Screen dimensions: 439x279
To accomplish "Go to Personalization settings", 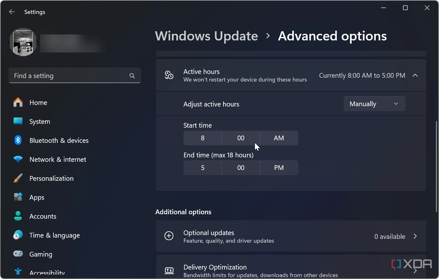I will pos(51,179).
